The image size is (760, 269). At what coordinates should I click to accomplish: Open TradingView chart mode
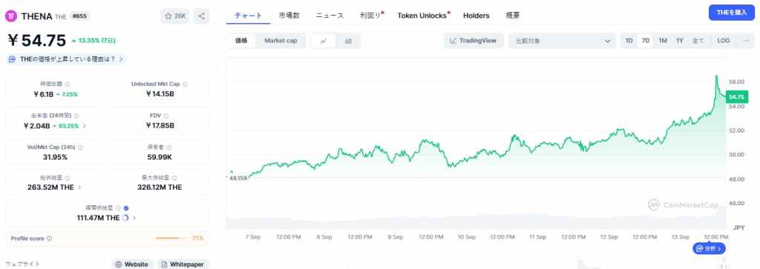click(474, 41)
